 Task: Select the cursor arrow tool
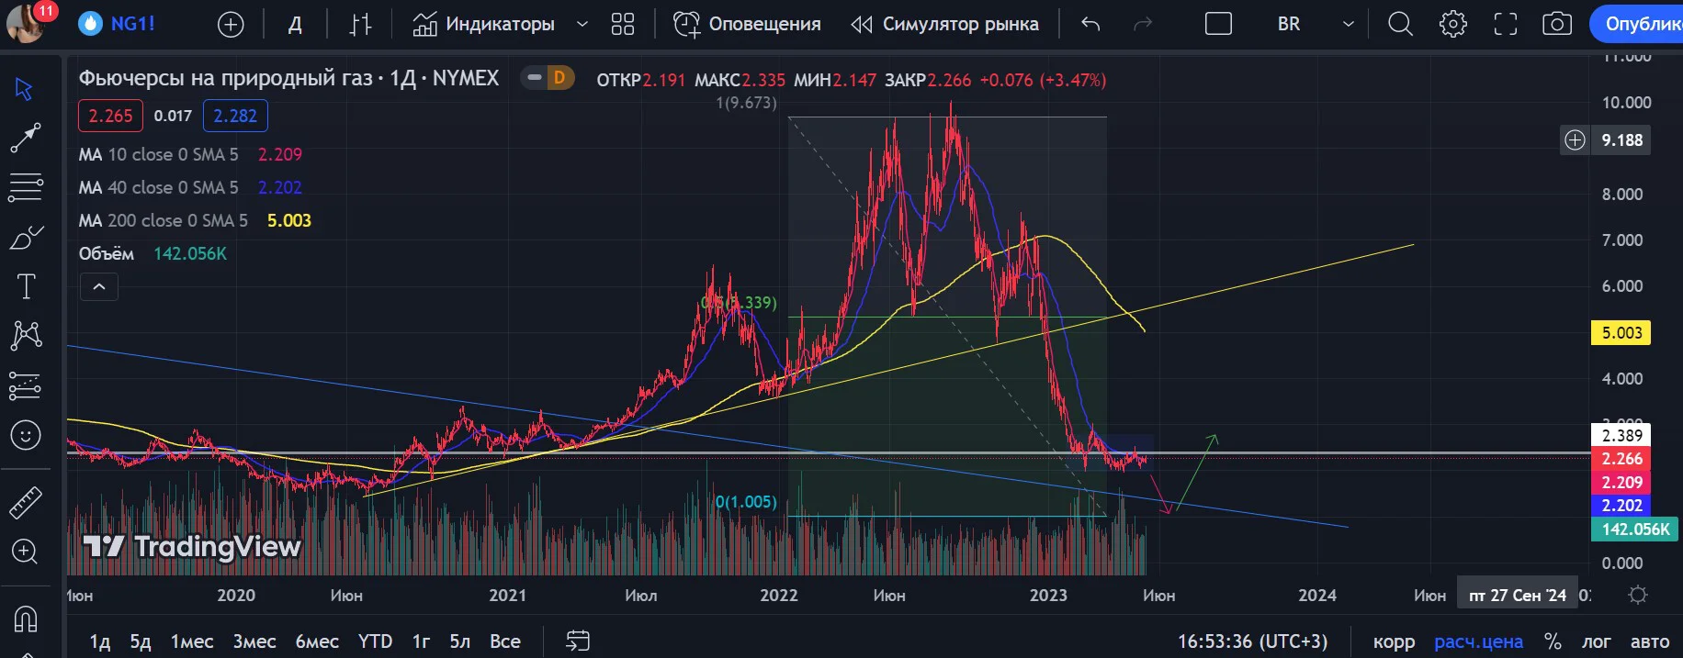(25, 89)
